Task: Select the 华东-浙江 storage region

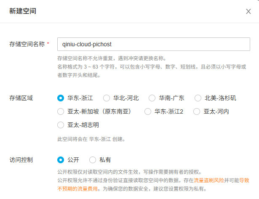Action: click(61, 98)
